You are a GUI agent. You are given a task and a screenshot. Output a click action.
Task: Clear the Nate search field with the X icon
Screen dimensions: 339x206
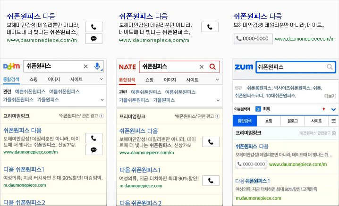202,67
